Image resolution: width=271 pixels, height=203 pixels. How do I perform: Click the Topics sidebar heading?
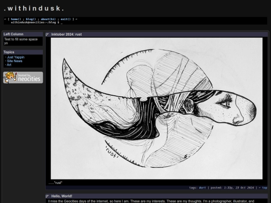(x=9, y=52)
